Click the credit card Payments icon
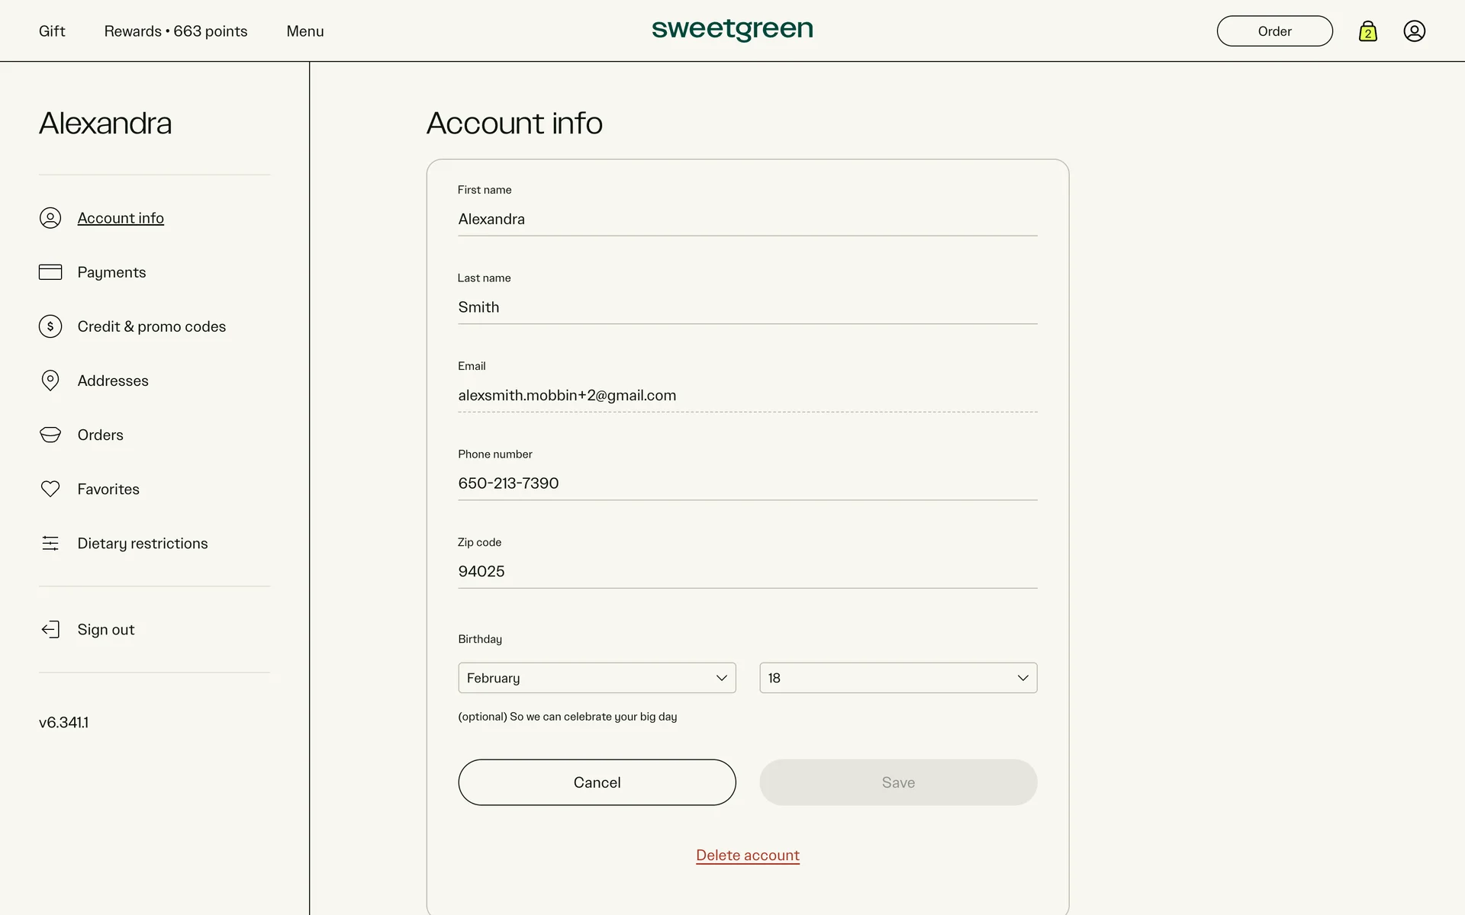The height and width of the screenshot is (915, 1465). (50, 272)
